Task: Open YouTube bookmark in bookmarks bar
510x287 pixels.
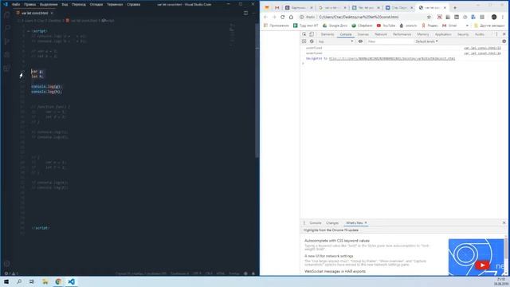Action: click(x=386, y=26)
